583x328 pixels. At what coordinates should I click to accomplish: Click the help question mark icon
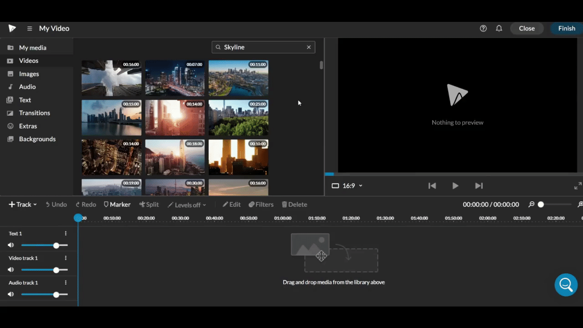(x=483, y=28)
